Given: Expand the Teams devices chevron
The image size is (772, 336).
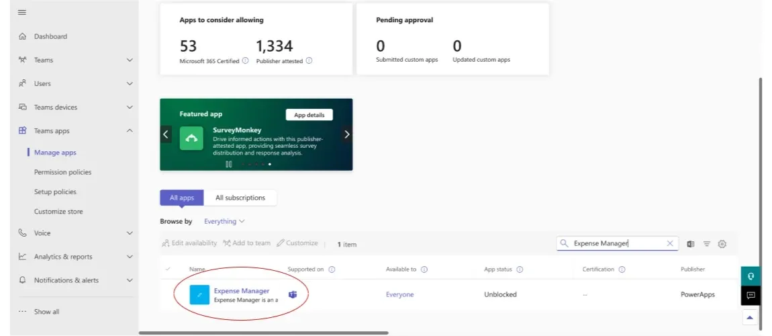Looking at the screenshot, I should (130, 107).
